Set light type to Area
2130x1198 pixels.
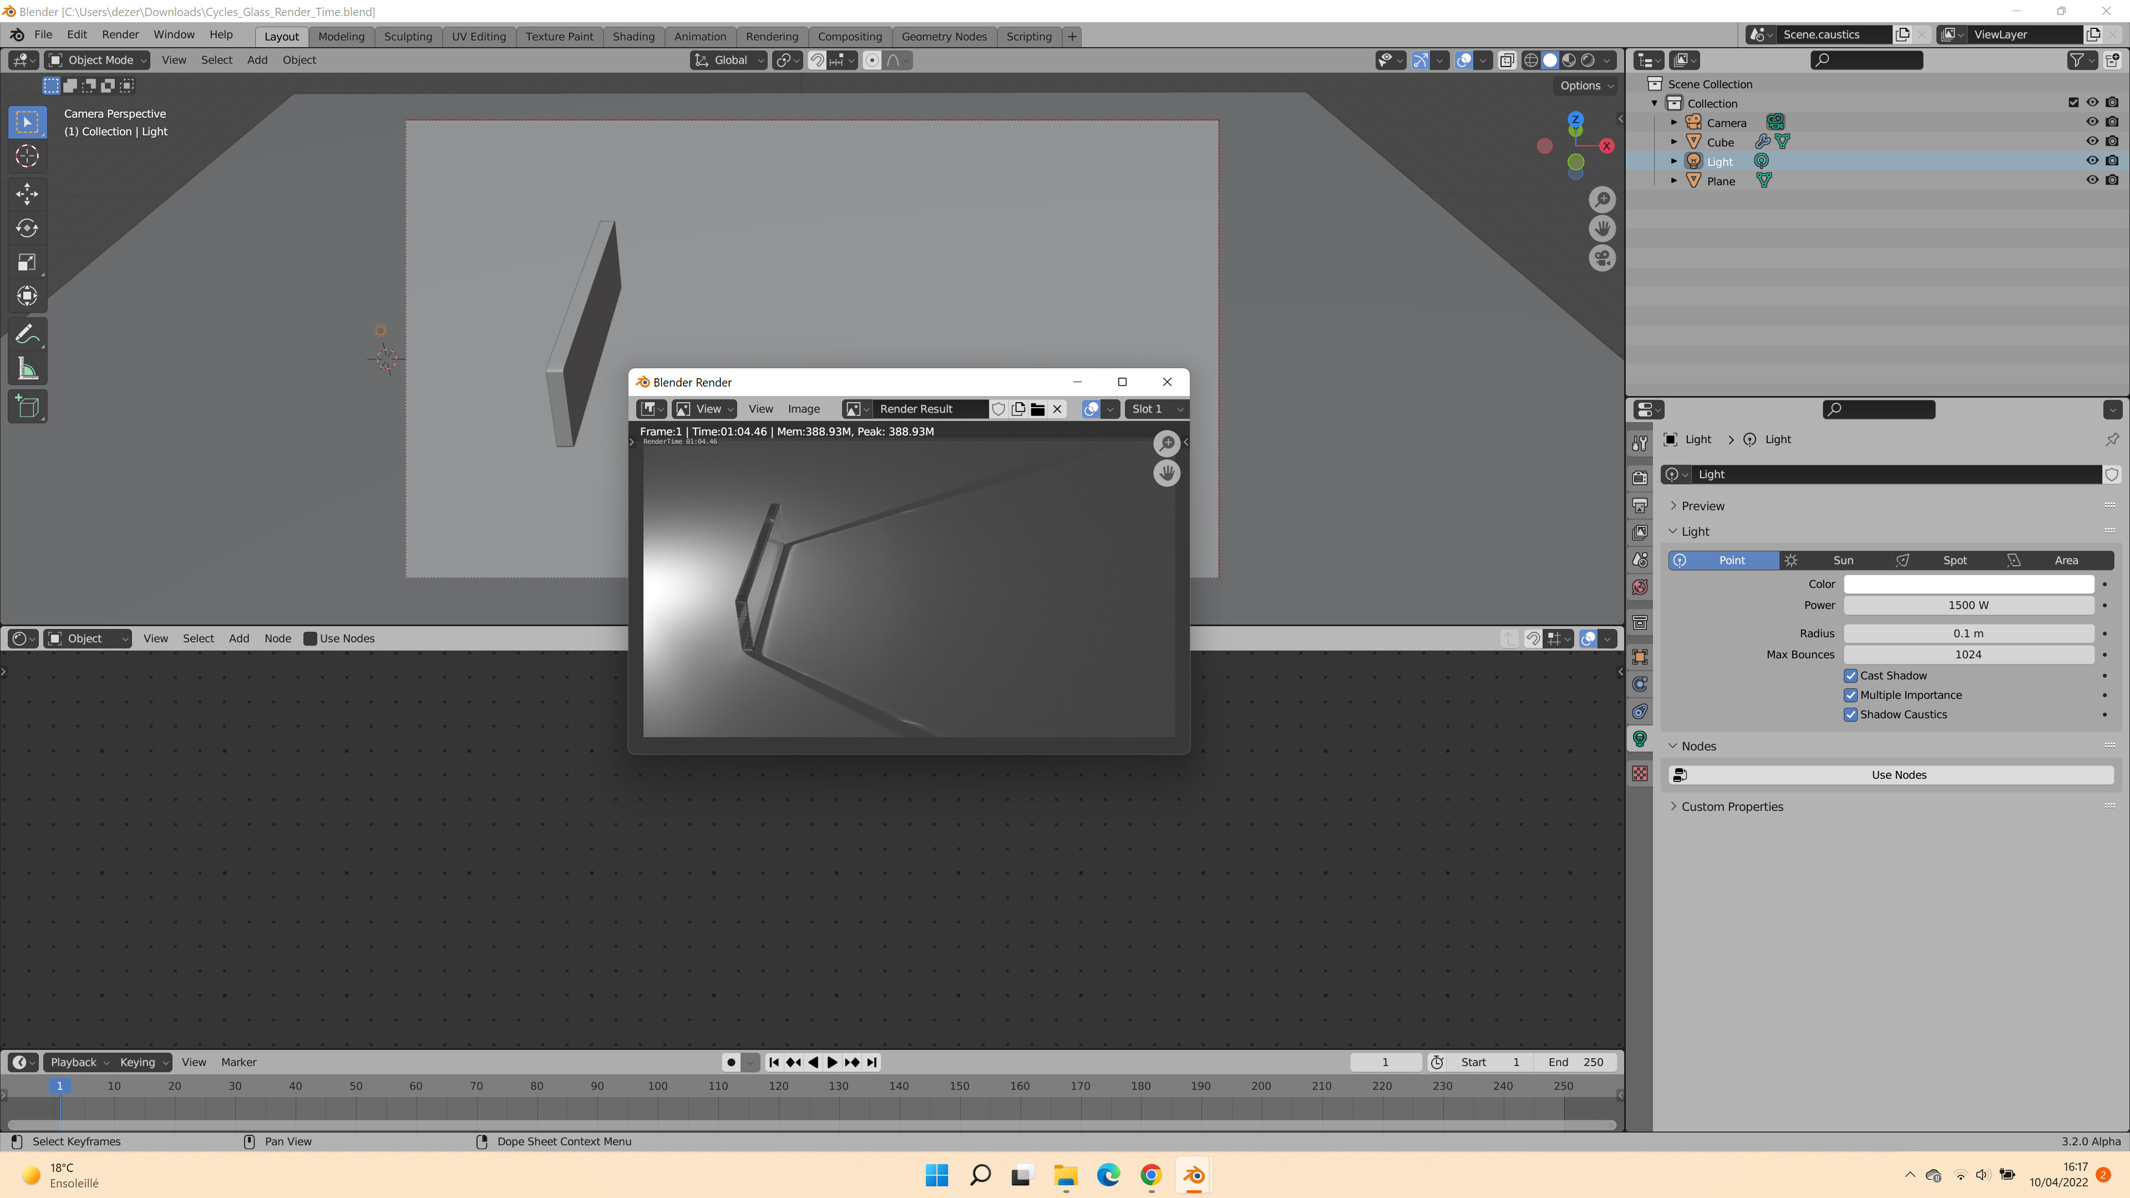pyautogui.click(x=2057, y=561)
